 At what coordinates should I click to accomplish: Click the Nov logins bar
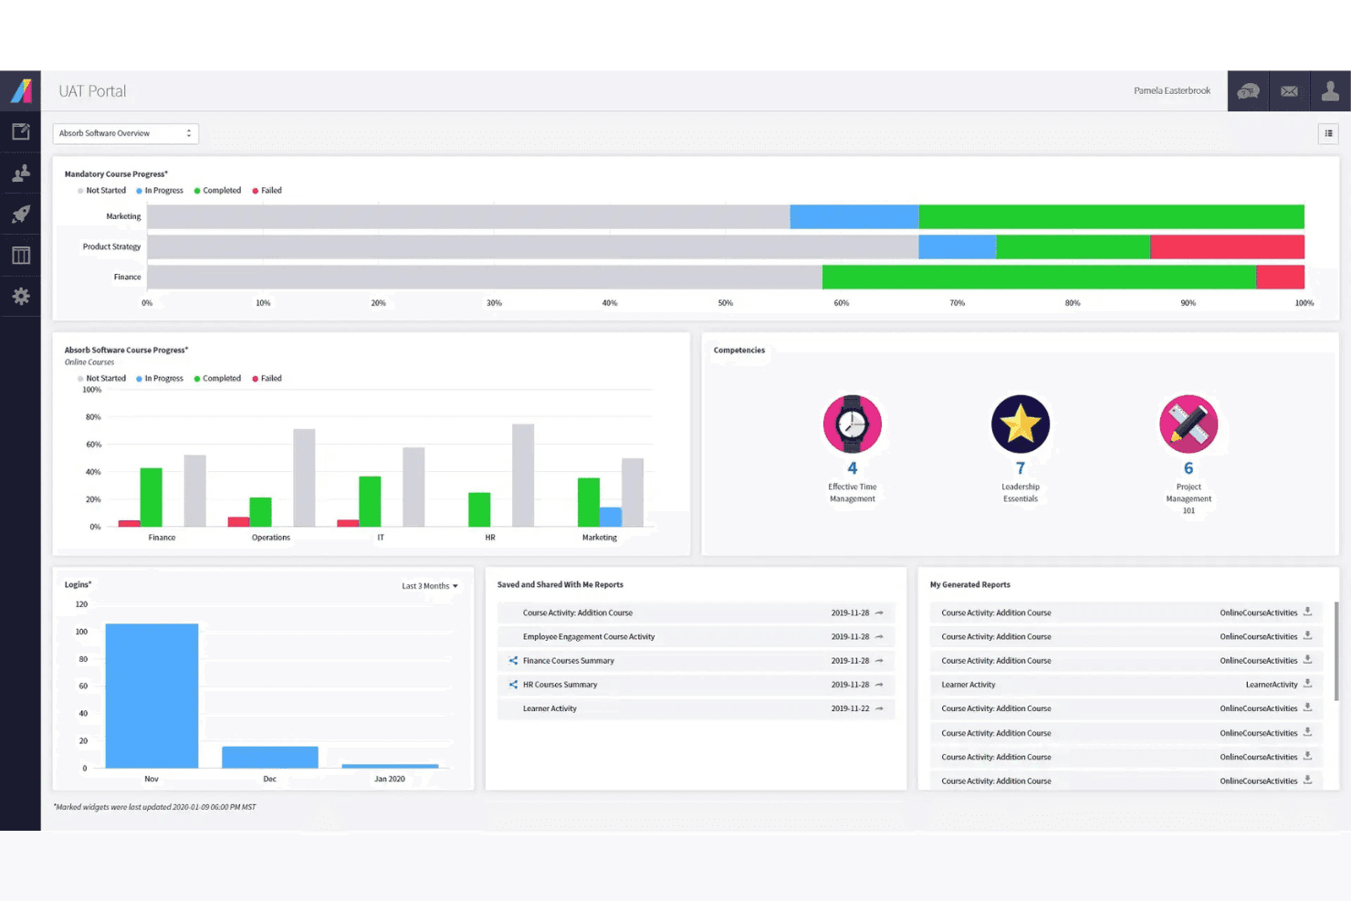(x=152, y=696)
